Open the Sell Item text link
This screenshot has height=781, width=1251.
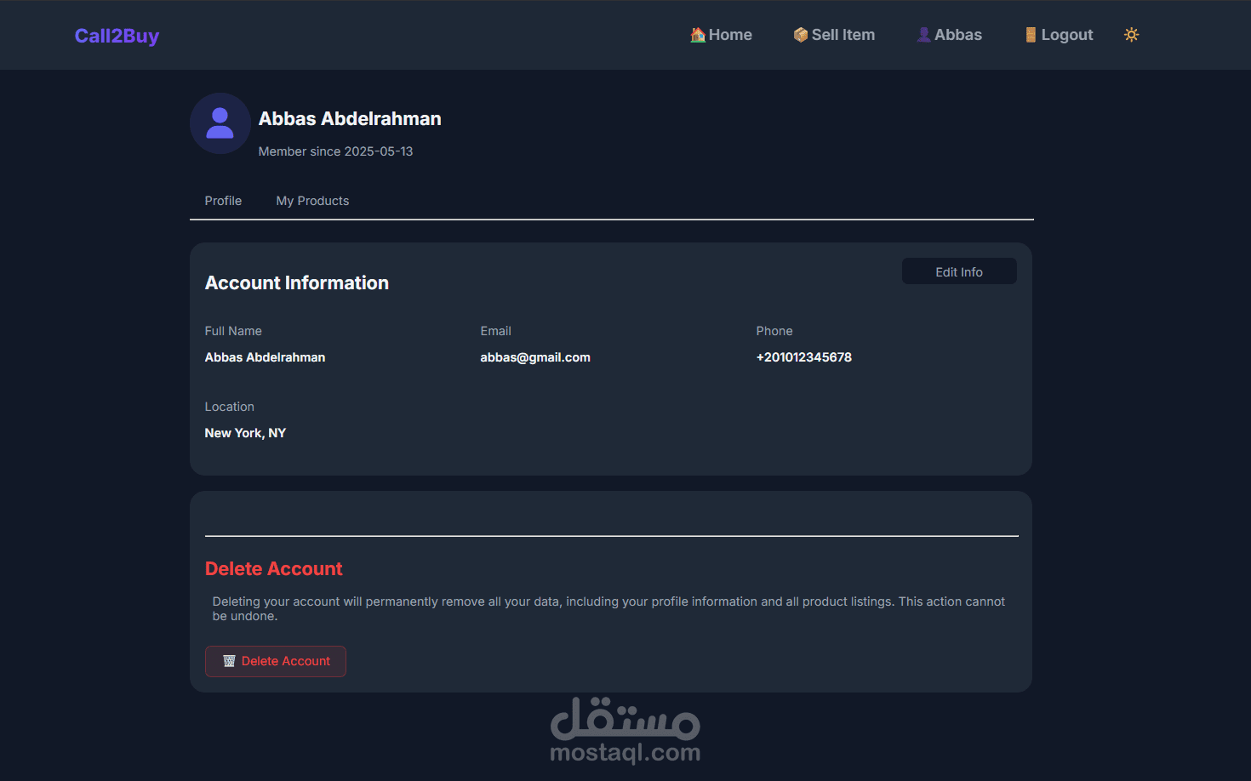click(x=843, y=35)
